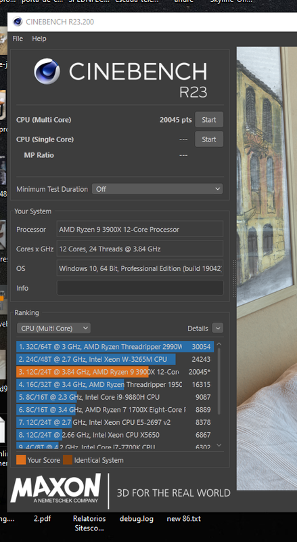Open the File menu
The height and width of the screenshot is (542, 297).
pyautogui.click(x=18, y=39)
